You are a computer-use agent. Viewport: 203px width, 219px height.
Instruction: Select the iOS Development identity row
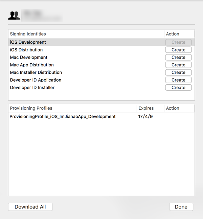coord(28,42)
